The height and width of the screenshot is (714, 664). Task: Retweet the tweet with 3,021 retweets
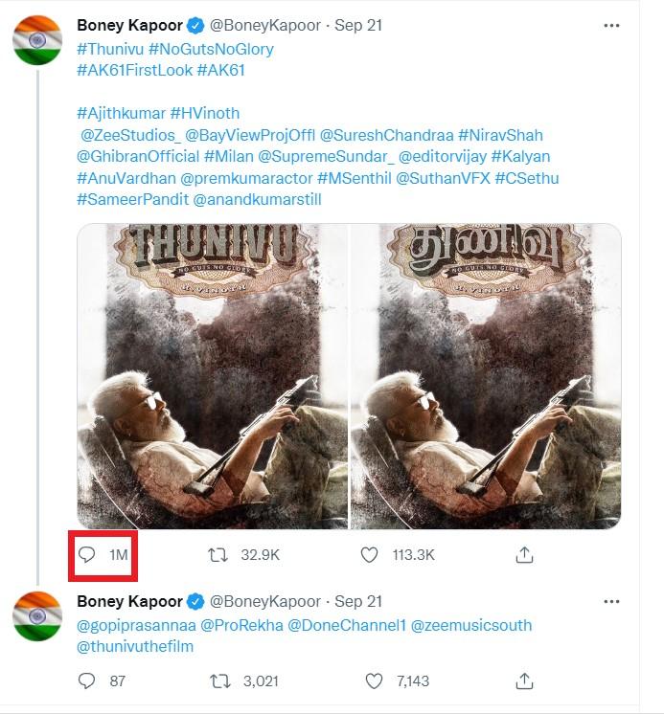click(x=218, y=681)
